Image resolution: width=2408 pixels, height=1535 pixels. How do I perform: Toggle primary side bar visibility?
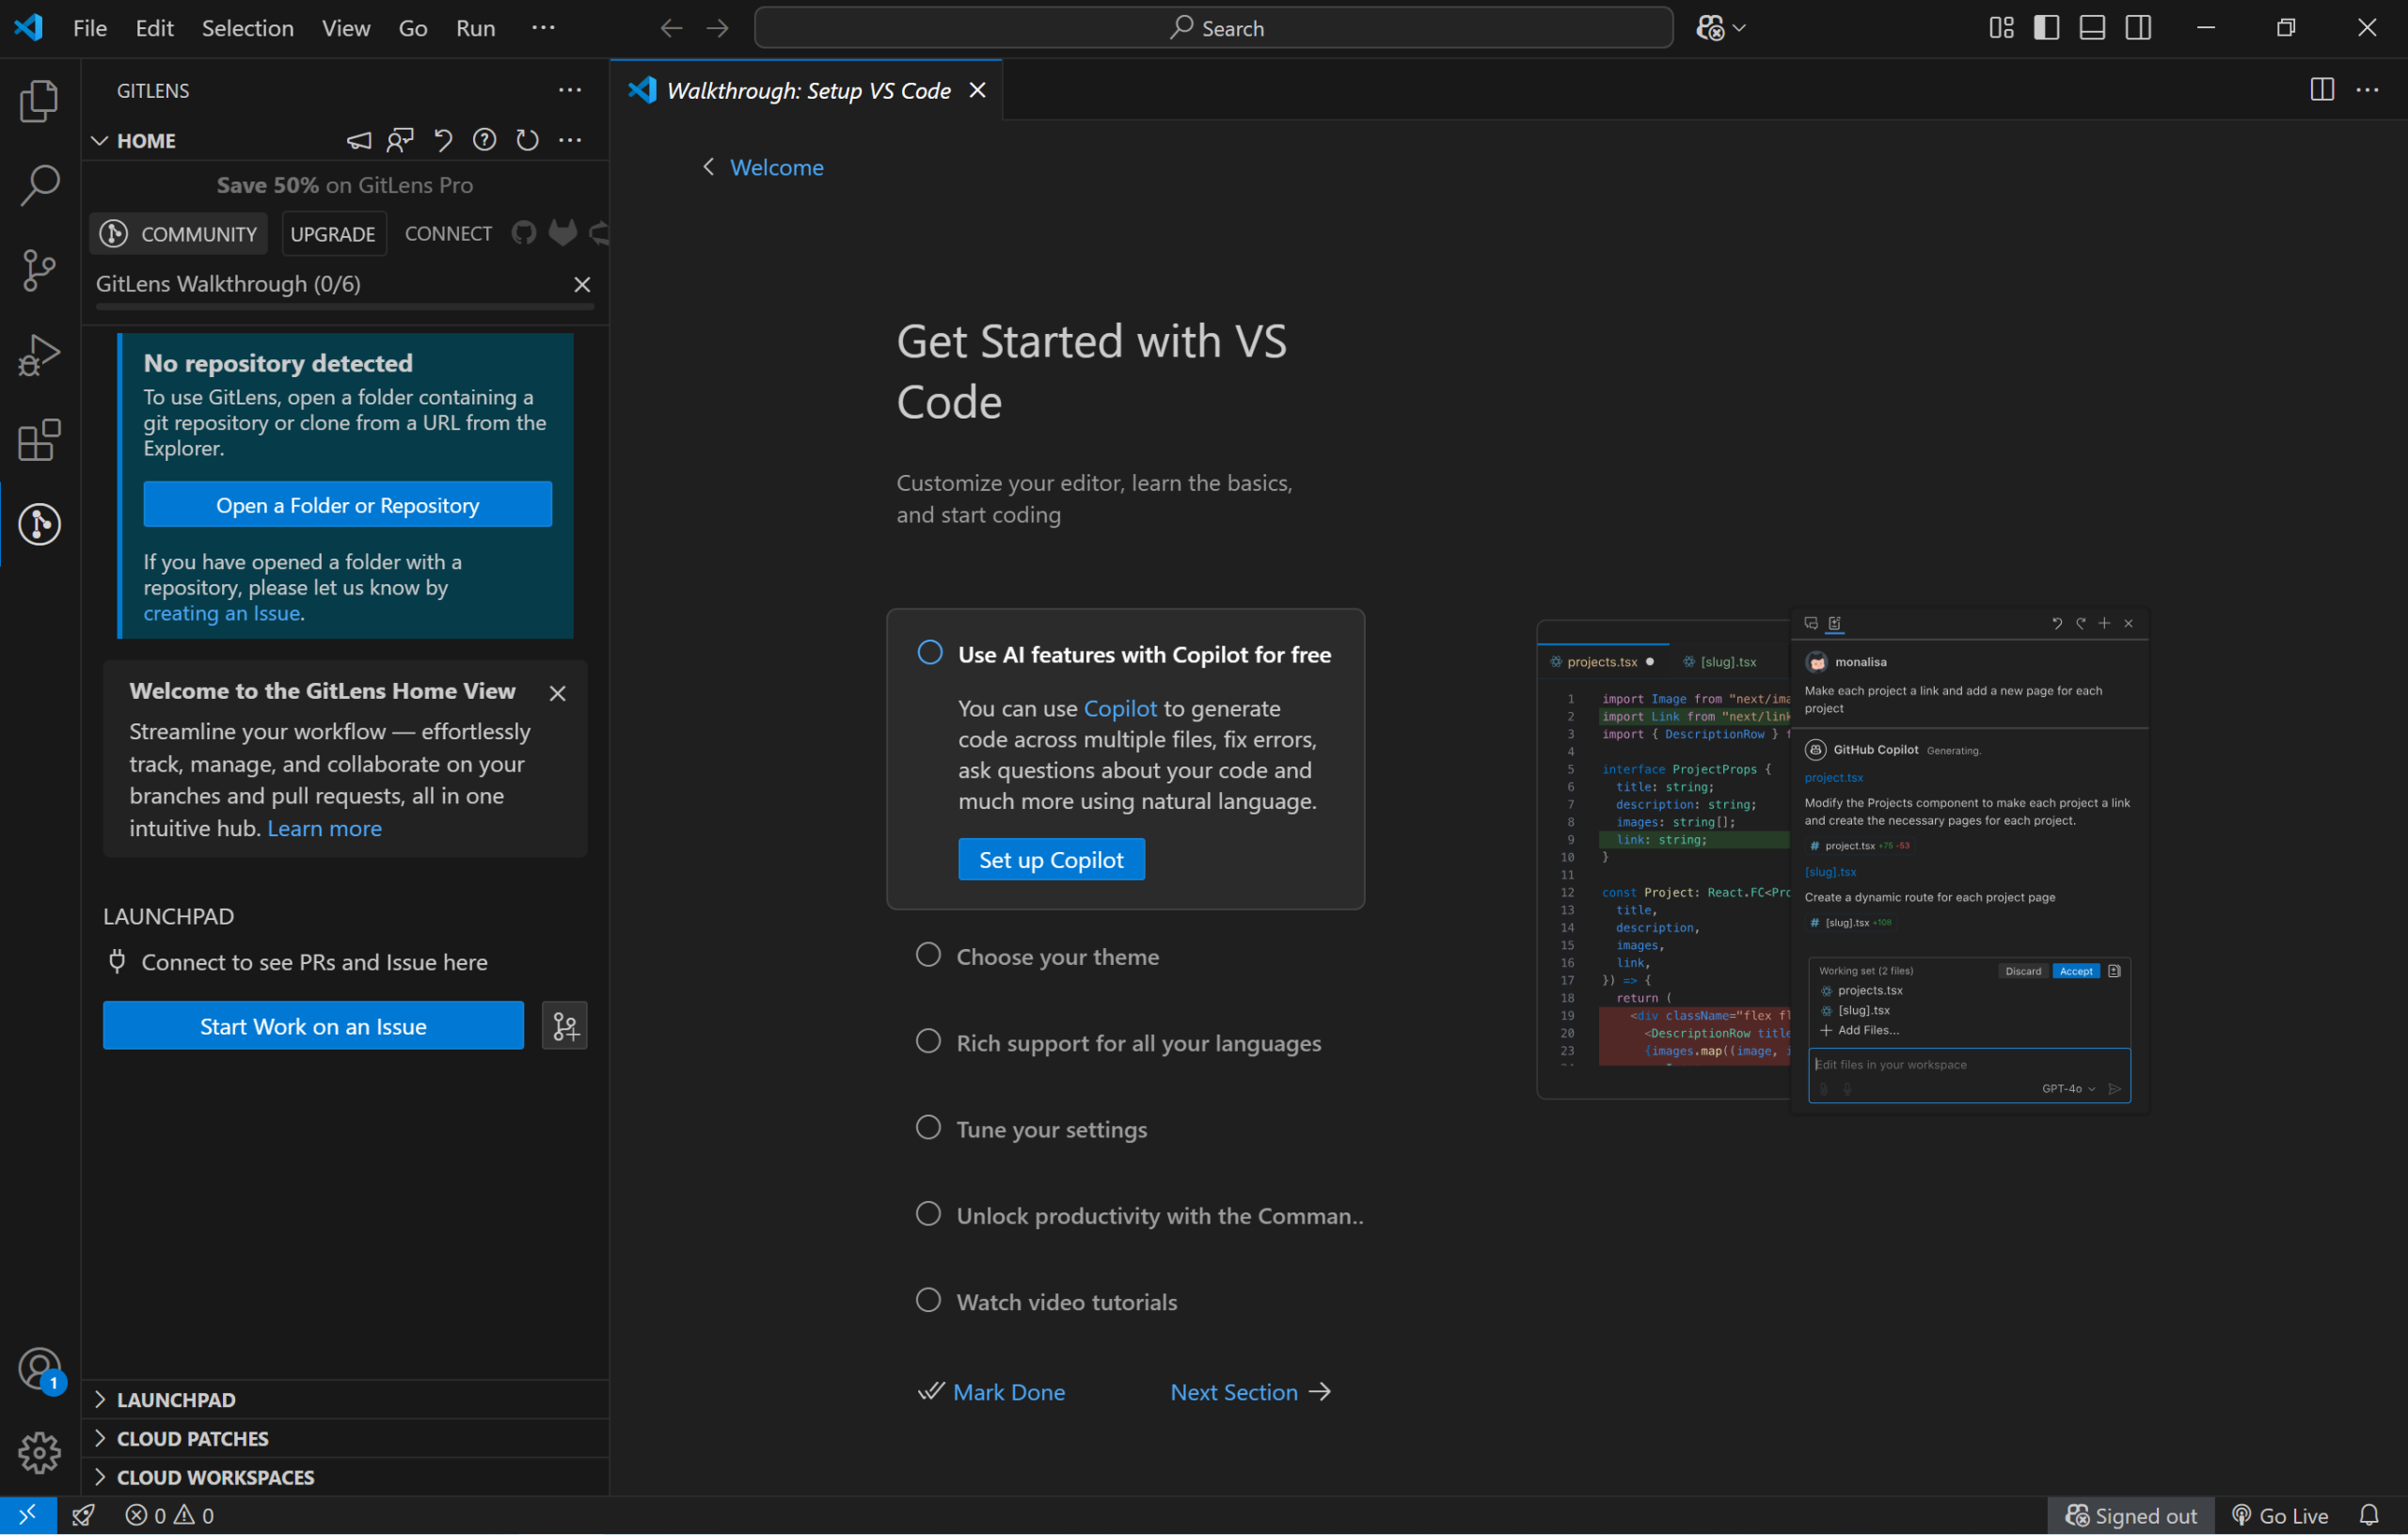coord(2046,28)
